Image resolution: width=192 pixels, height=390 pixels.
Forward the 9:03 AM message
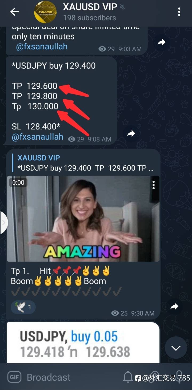pyautogui.click(x=162, y=42)
